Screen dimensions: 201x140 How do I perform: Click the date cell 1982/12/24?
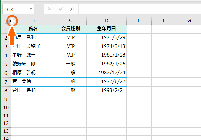tap(106, 73)
